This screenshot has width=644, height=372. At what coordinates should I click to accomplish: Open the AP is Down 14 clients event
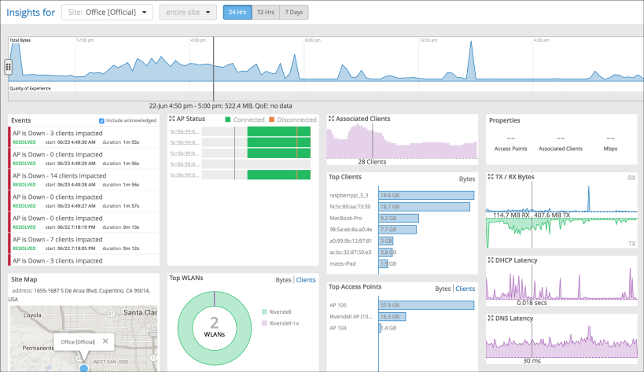point(84,179)
